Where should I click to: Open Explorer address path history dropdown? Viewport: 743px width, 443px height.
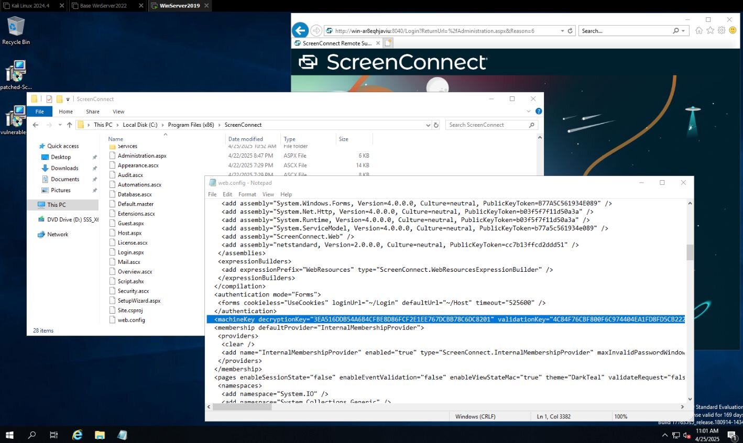[428, 125]
